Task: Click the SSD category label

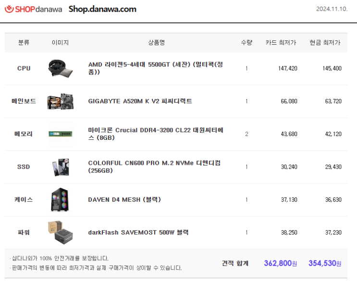Action: [24, 167]
